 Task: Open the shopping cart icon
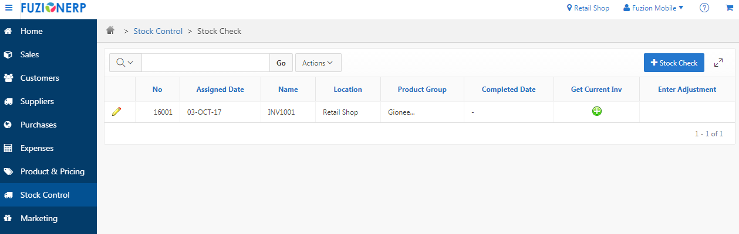click(728, 8)
